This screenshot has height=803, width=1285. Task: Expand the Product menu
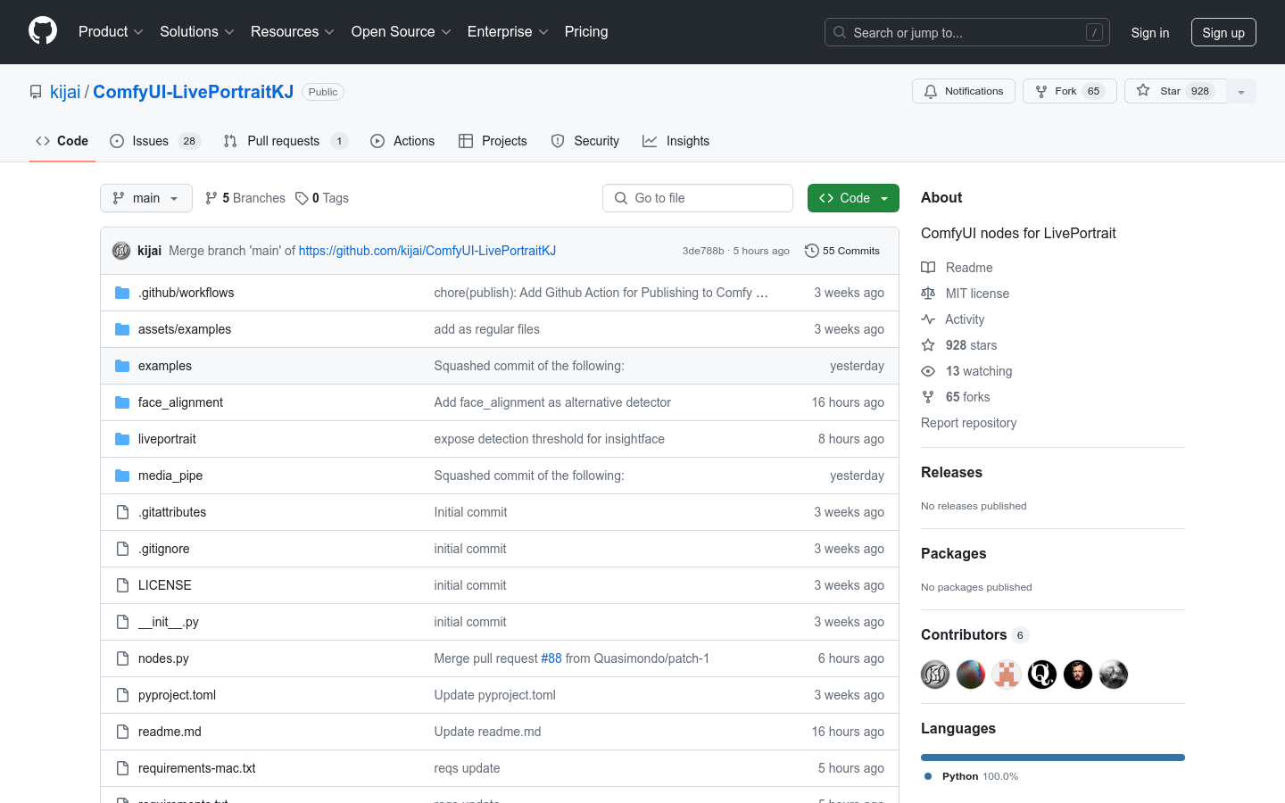111,32
